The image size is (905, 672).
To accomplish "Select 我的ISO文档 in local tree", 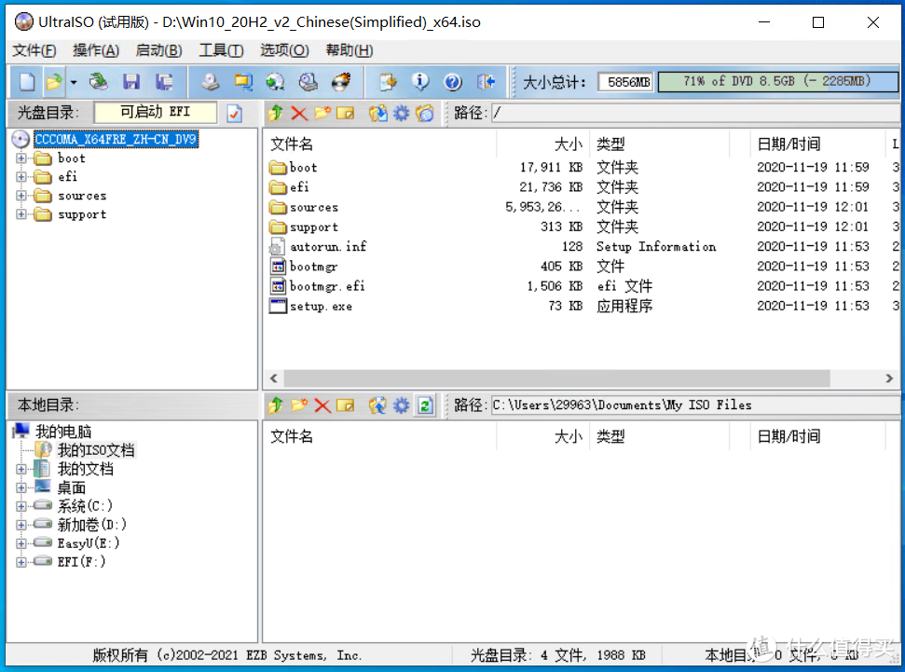I will [96, 450].
